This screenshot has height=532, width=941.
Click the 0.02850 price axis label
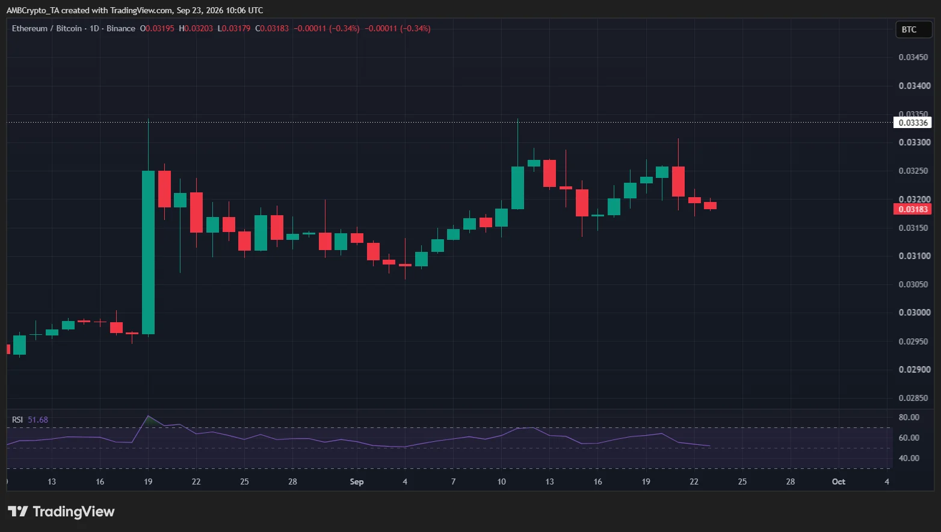[915, 398]
